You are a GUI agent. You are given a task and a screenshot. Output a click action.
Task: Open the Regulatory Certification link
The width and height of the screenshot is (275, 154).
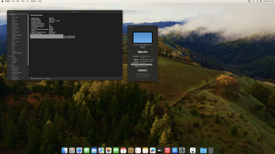click(x=142, y=74)
